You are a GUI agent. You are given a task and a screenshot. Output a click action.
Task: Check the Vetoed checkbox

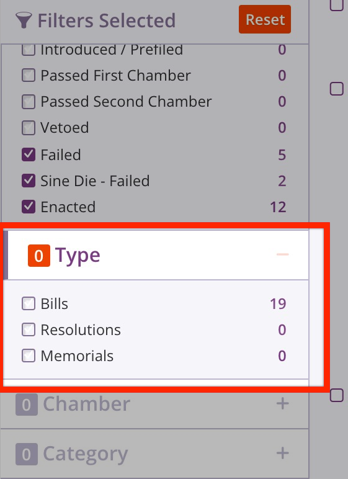[29, 128]
